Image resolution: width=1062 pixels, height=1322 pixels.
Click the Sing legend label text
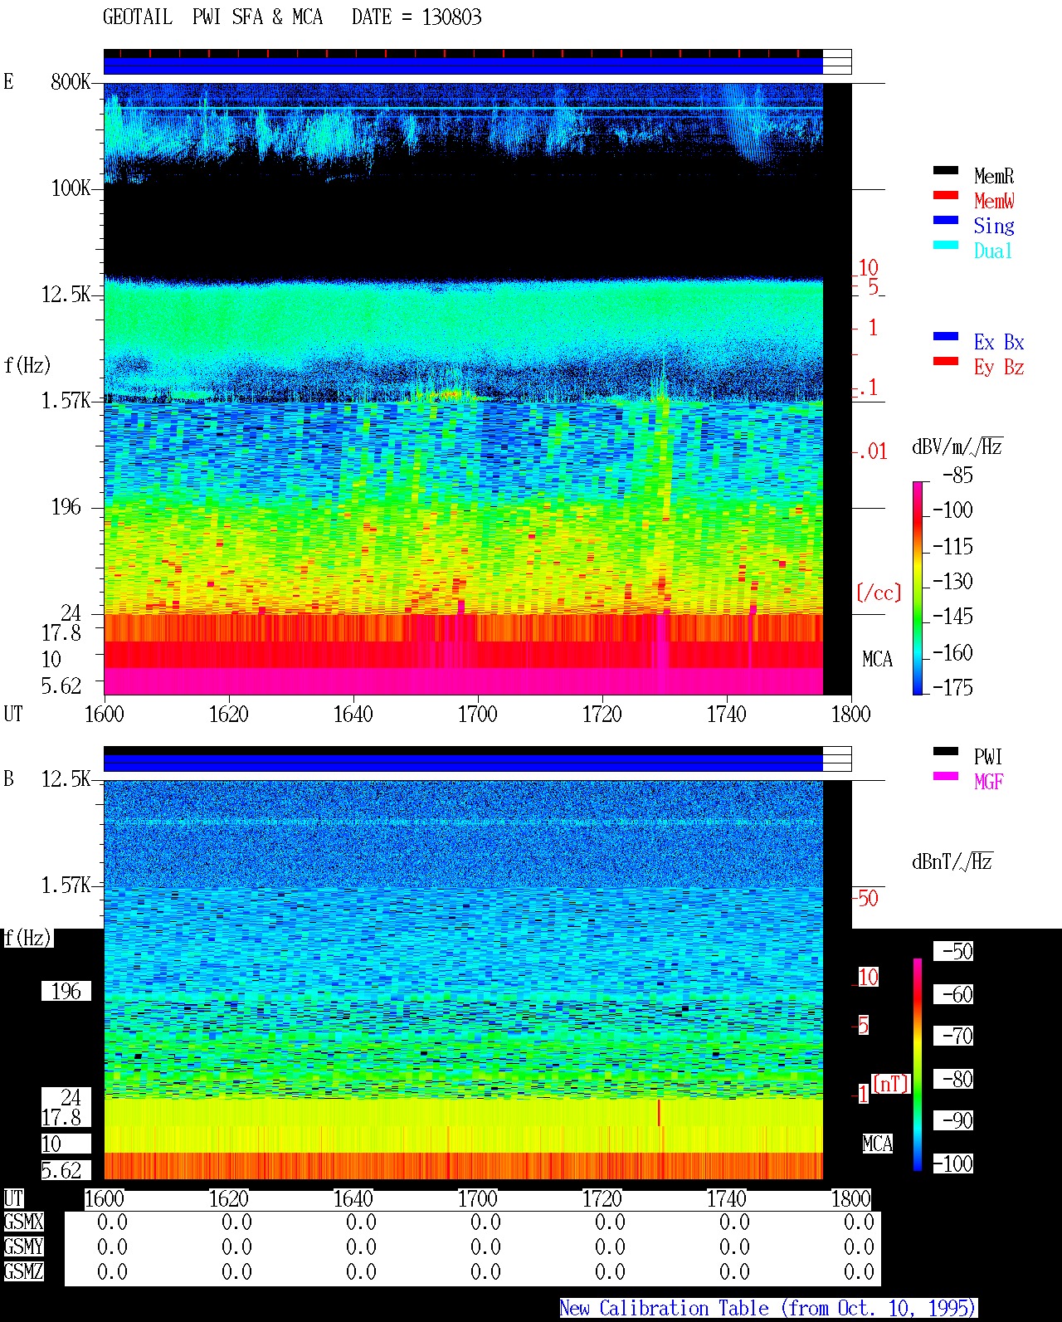click(994, 226)
